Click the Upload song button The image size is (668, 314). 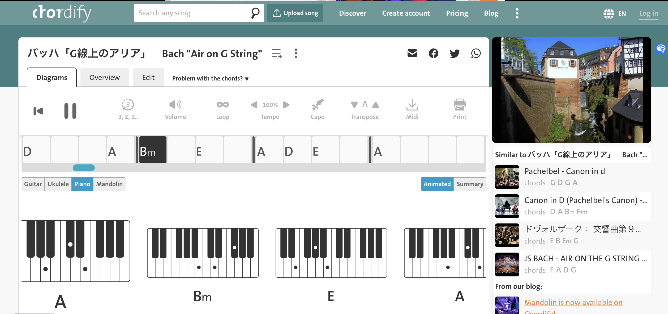click(x=295, y=13)
